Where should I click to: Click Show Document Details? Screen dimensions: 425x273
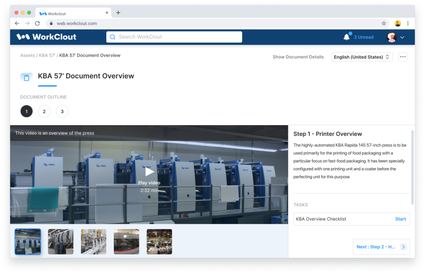[298, 57]
